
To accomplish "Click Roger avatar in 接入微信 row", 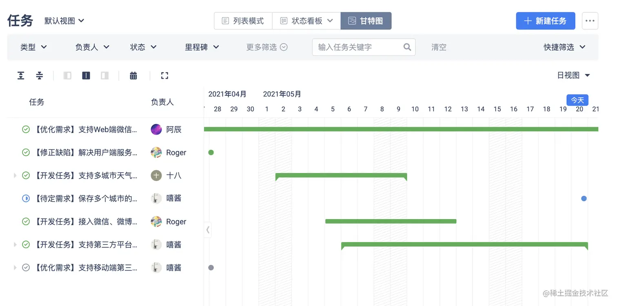I will tap(156, 222).
